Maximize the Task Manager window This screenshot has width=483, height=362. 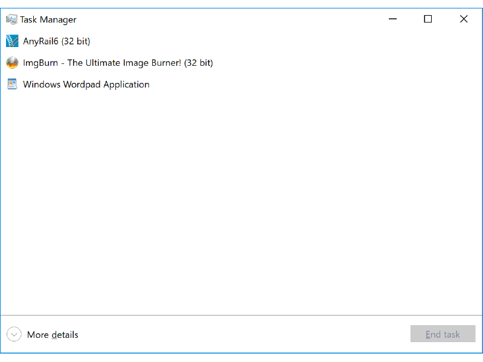pyautogui.click(x=428, y=19)
